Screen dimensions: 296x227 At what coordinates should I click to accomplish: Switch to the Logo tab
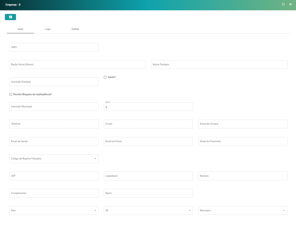coord(48,29)
